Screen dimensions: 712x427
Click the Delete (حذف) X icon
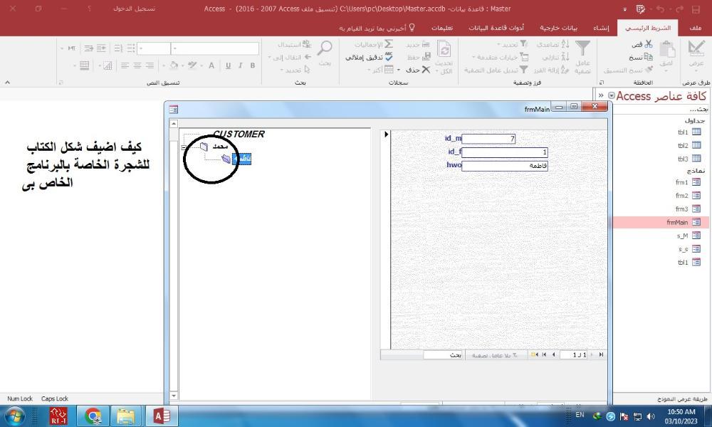(426, 70)
